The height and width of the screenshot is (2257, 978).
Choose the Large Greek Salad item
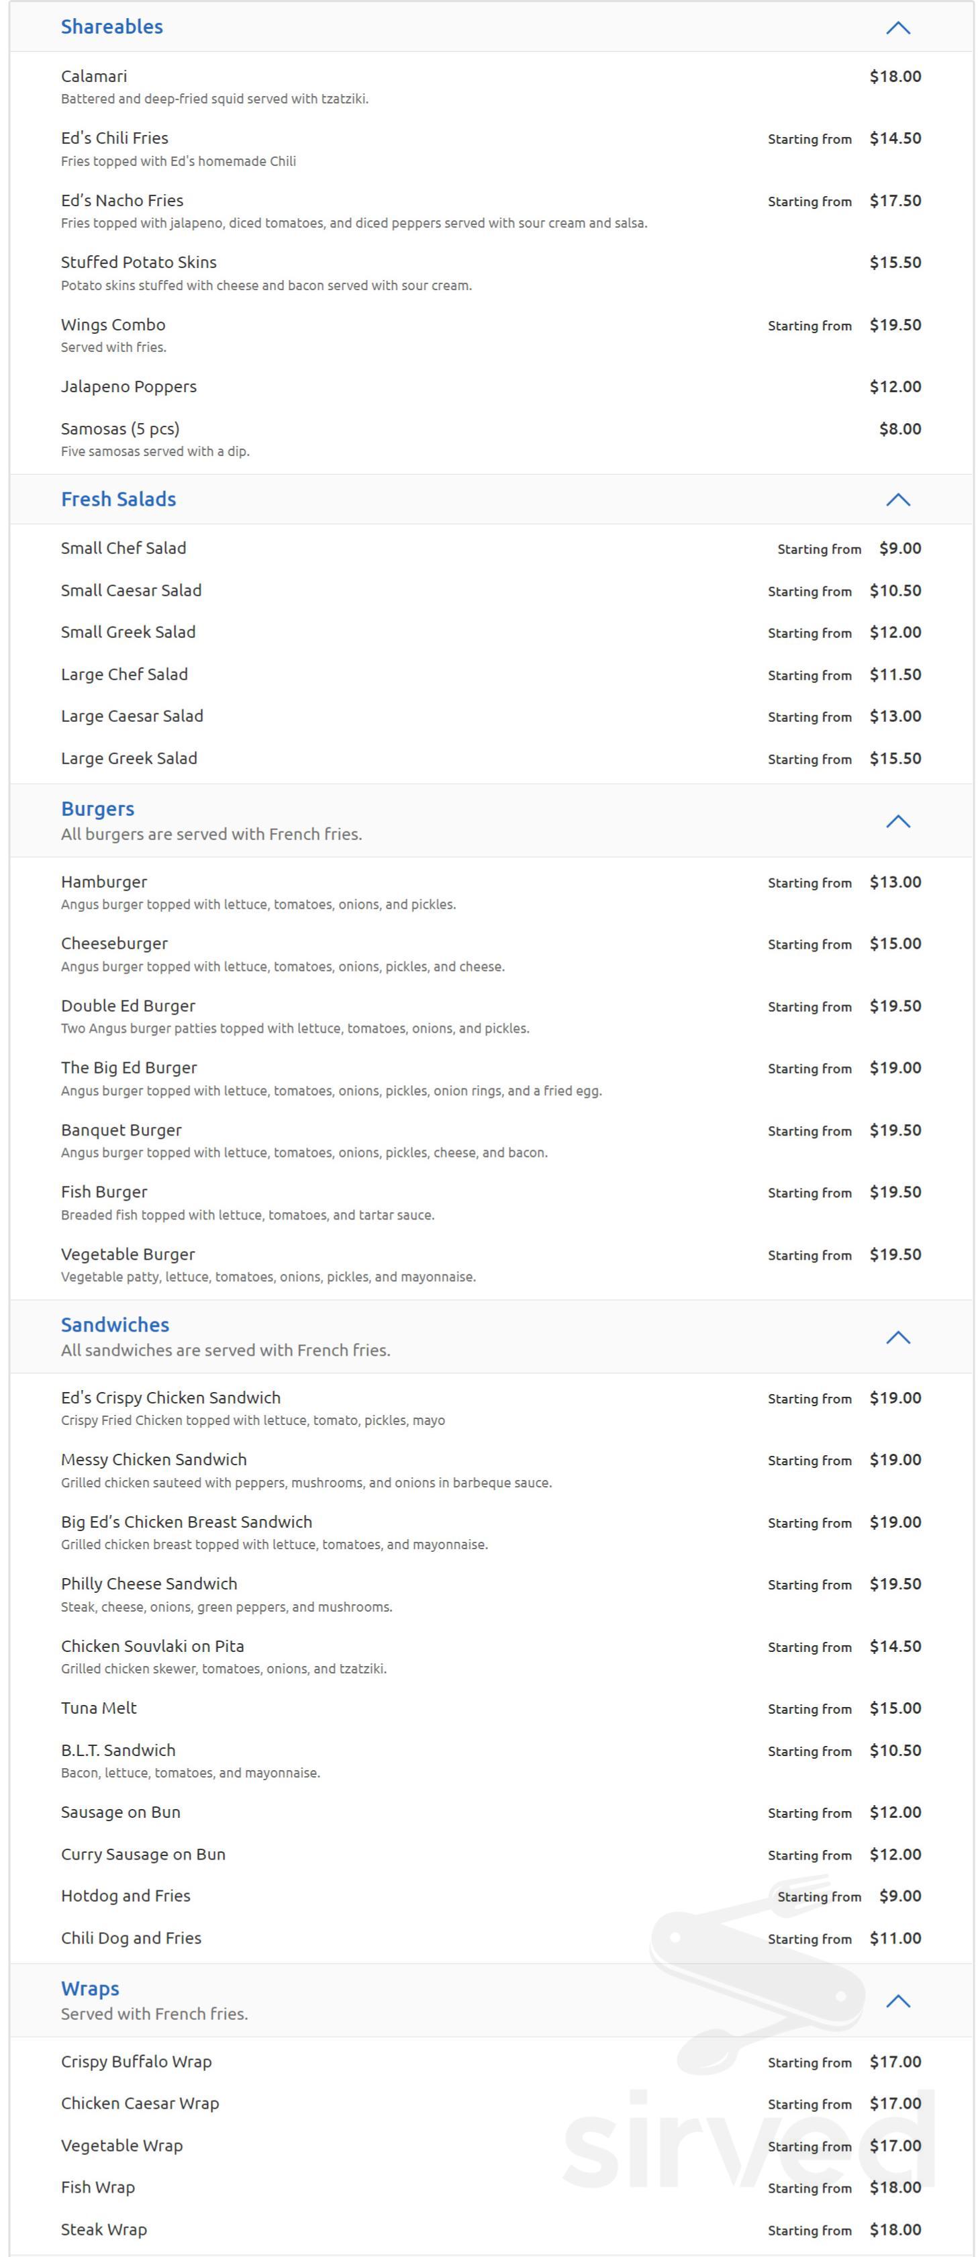[x=129, y=759]
